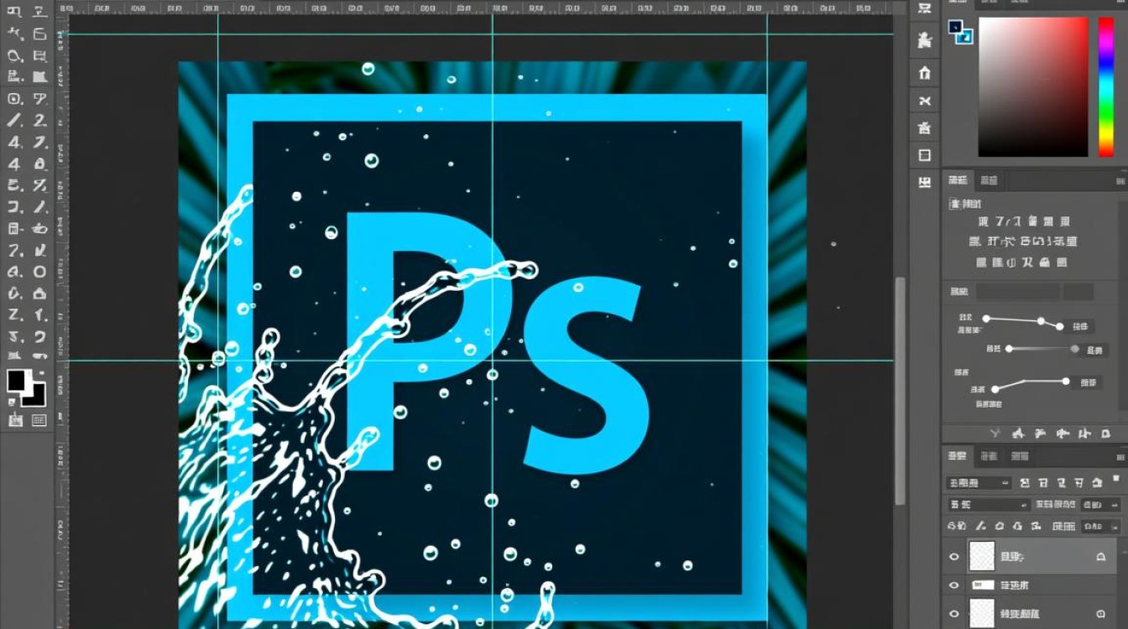
Task: Open the opacity dropdown beside the blend mode
Action: [1099, 505]
